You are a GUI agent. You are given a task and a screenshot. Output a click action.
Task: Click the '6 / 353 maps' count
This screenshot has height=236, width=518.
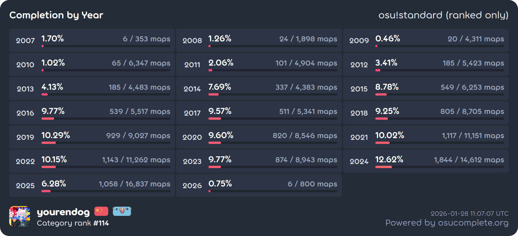point(146,39)
